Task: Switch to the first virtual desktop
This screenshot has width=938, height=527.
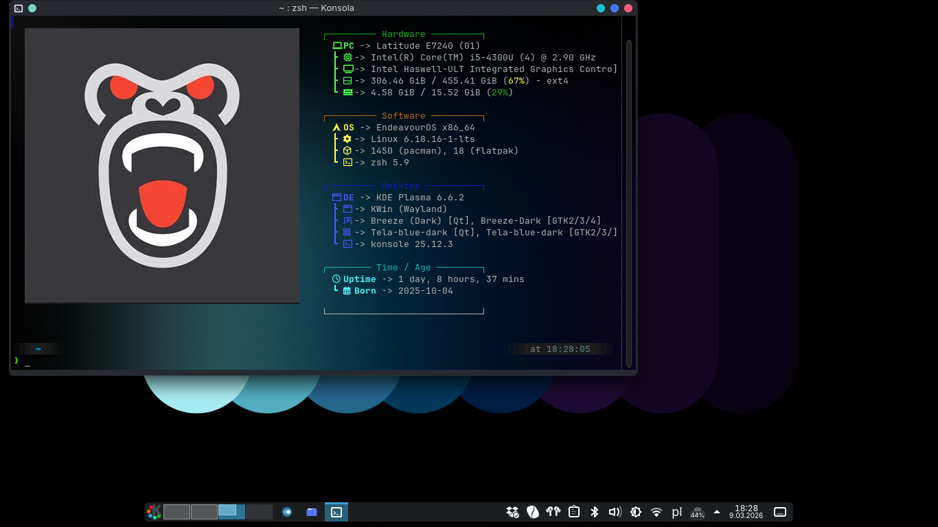Action: pyautogui.click(x=176, y=512)
